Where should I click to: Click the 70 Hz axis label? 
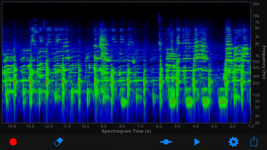257,102
